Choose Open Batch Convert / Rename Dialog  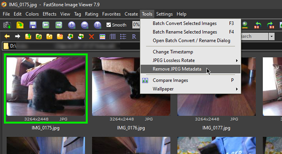coord(190,41)
